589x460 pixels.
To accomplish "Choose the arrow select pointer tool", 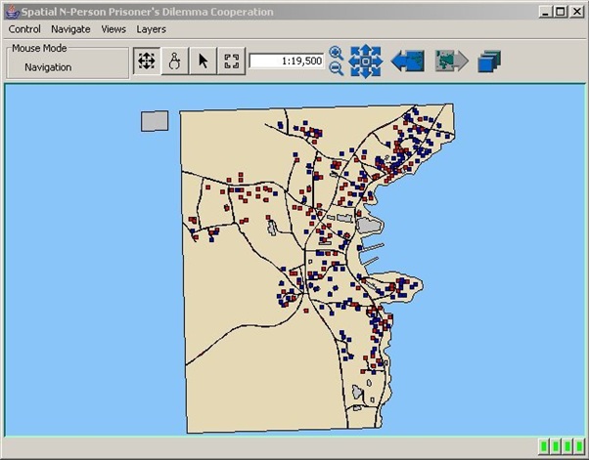I will (x=203, y=61).
